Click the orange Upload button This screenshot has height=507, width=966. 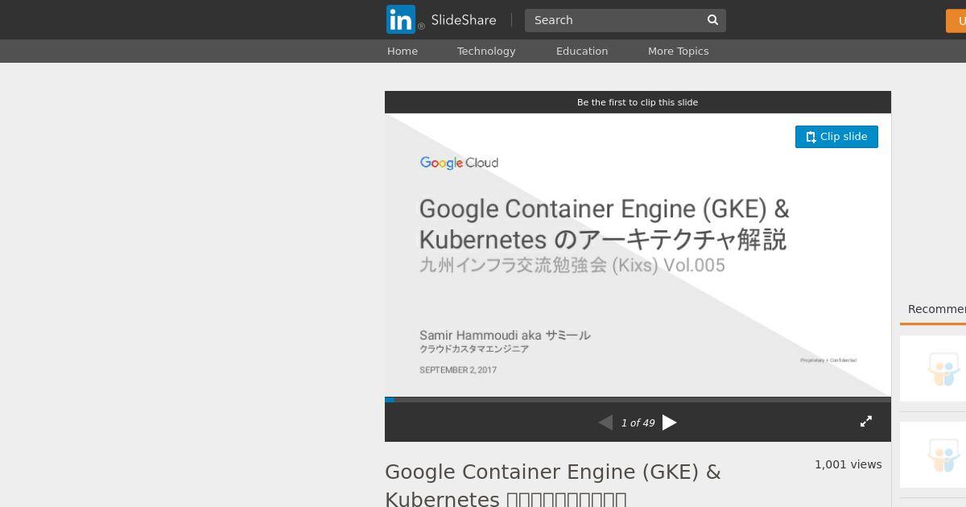[x=956, y=21]
